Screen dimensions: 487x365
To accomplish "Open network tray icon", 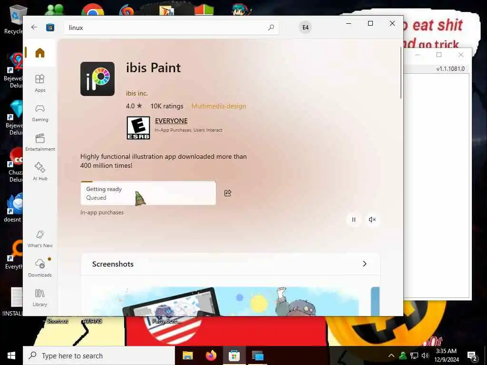I will pyautogui.click(x=414, y=355).
